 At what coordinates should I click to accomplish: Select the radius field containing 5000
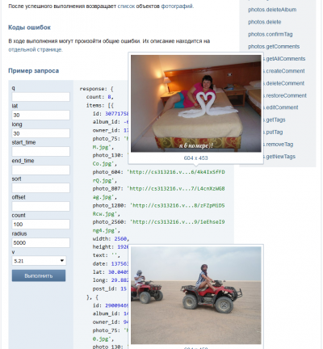click(40, 242)
